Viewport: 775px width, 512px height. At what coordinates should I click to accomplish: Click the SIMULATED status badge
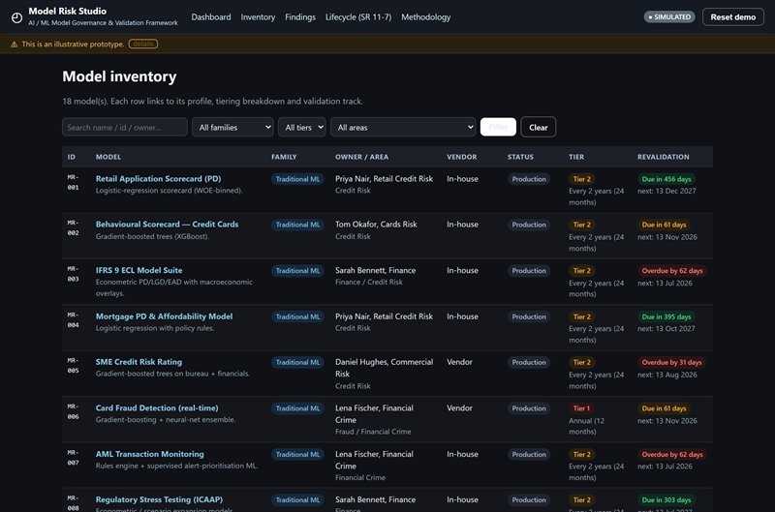click(669, 16)
